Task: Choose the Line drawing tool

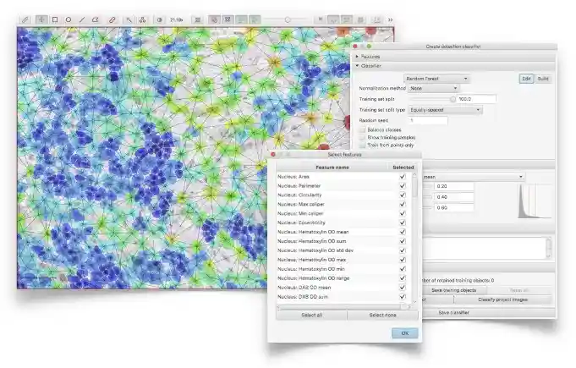Action: (x=81, y=19)
